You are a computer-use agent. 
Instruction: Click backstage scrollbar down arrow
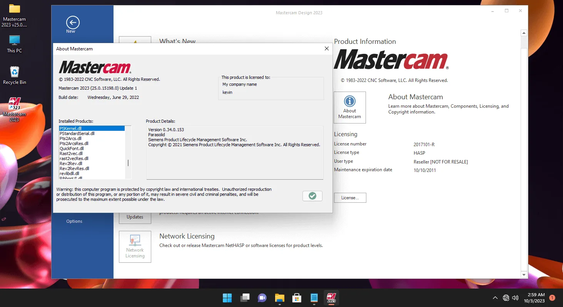(523, 274)
